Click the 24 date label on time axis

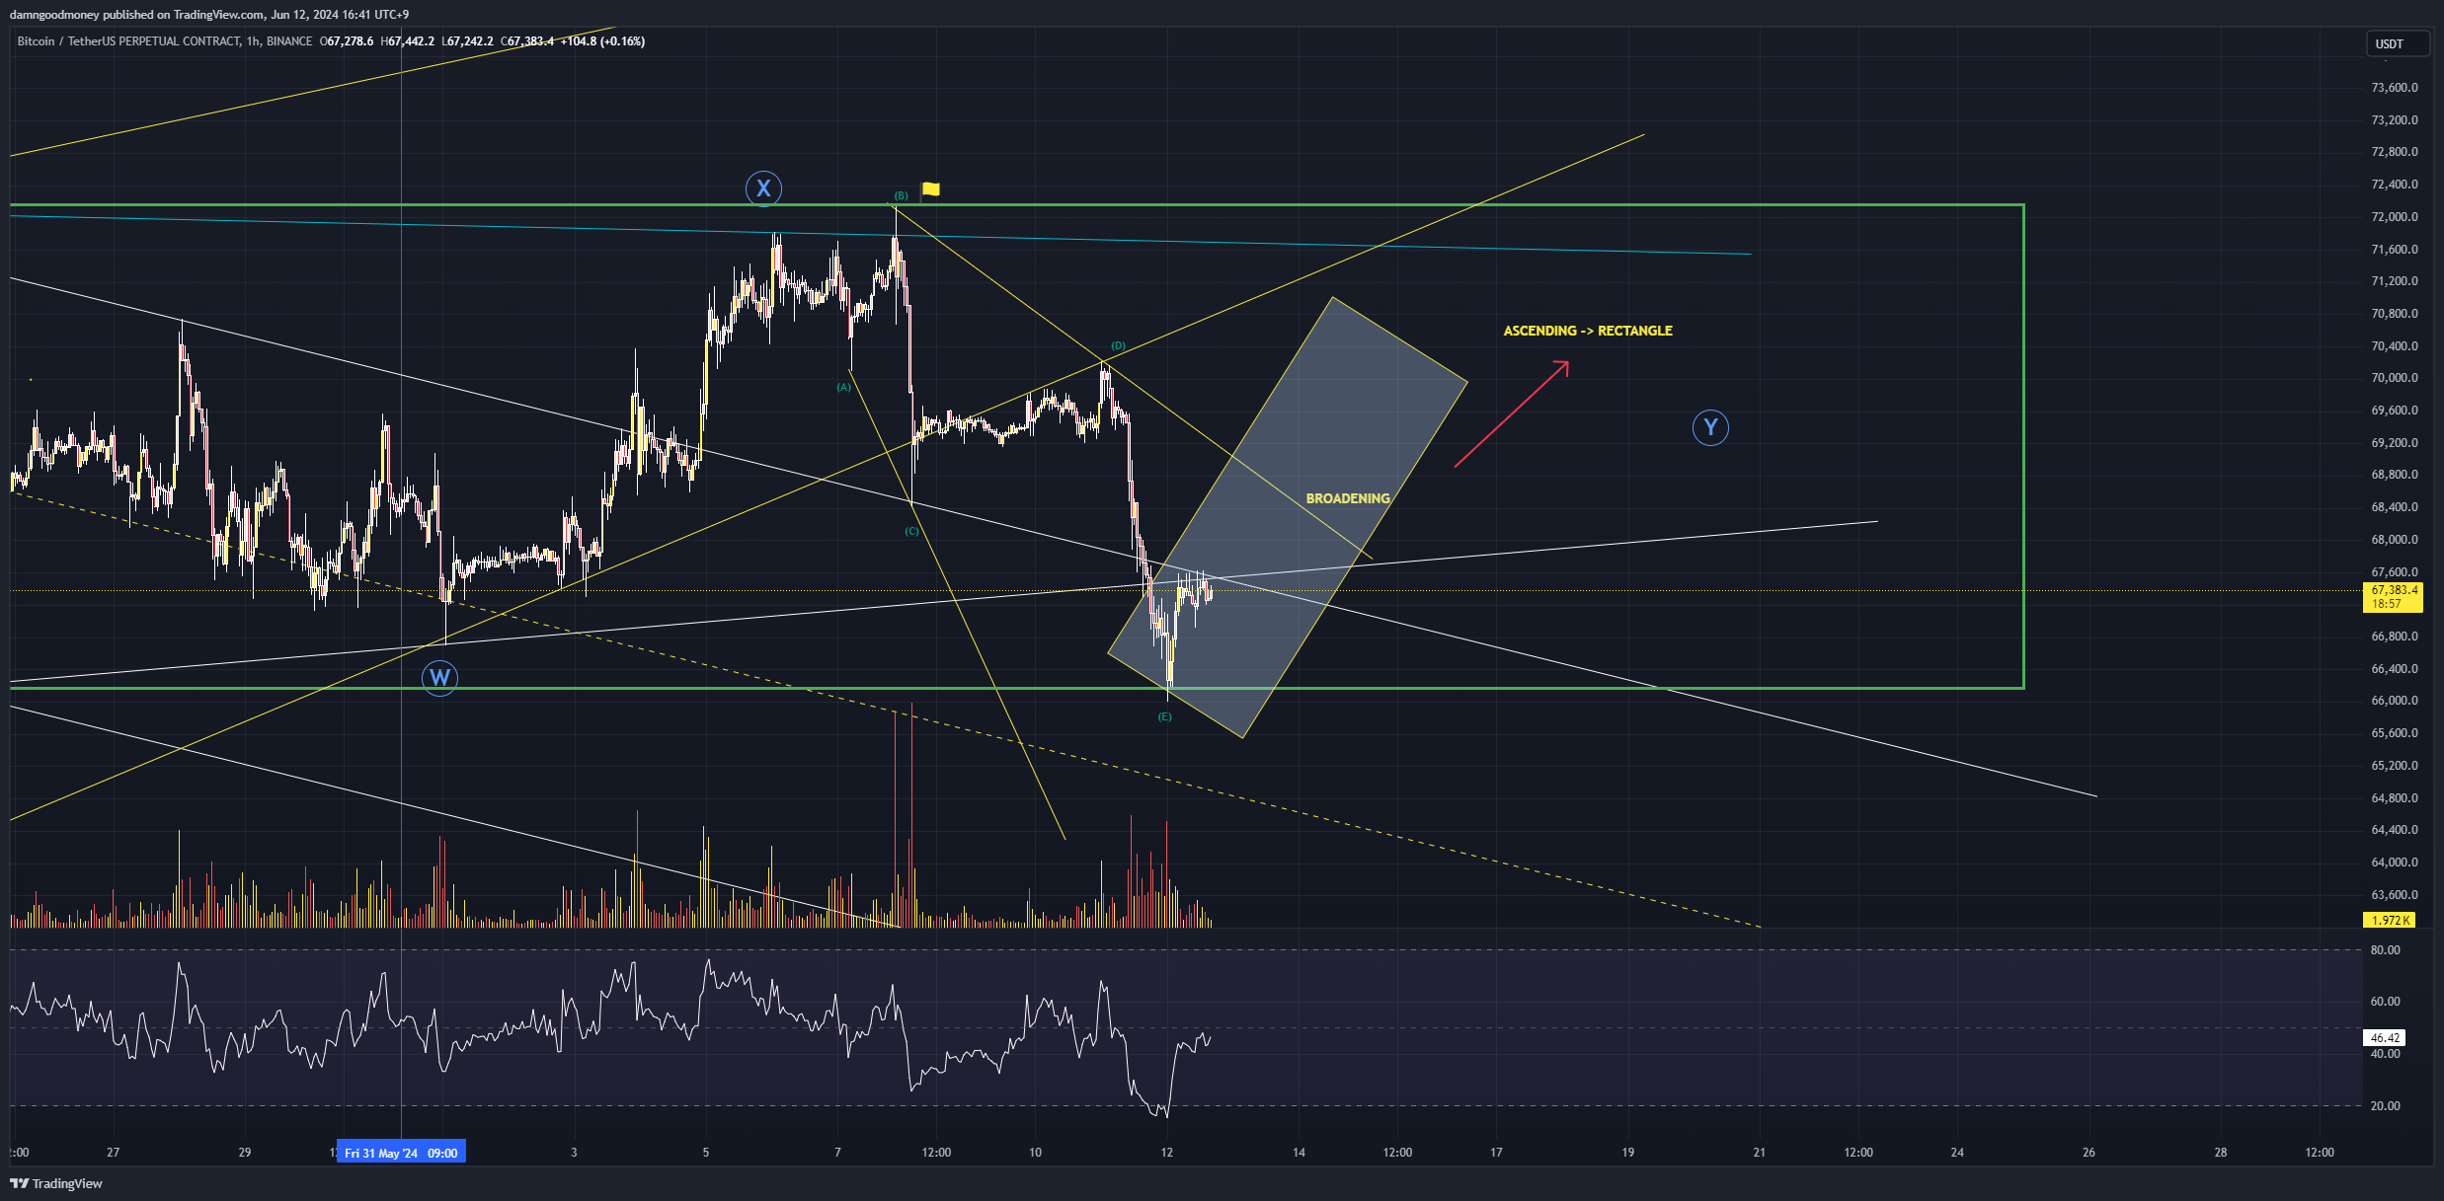[x=1956, y=1153]
